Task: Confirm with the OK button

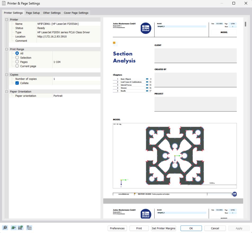Action: click(x=191, y=228)
